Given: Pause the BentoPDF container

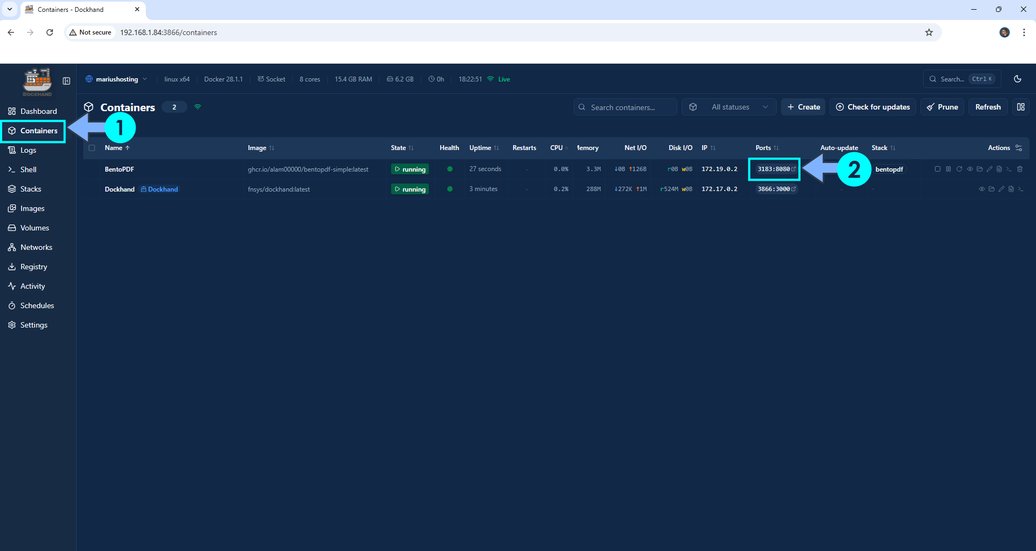Looking at the screenshot, I should click(x=948, y=169).
